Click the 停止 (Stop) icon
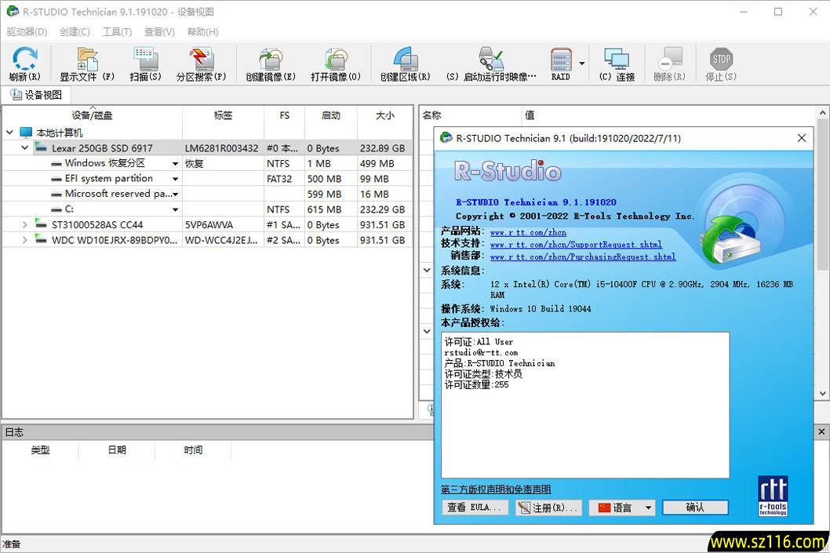 [x=720, y=63]
